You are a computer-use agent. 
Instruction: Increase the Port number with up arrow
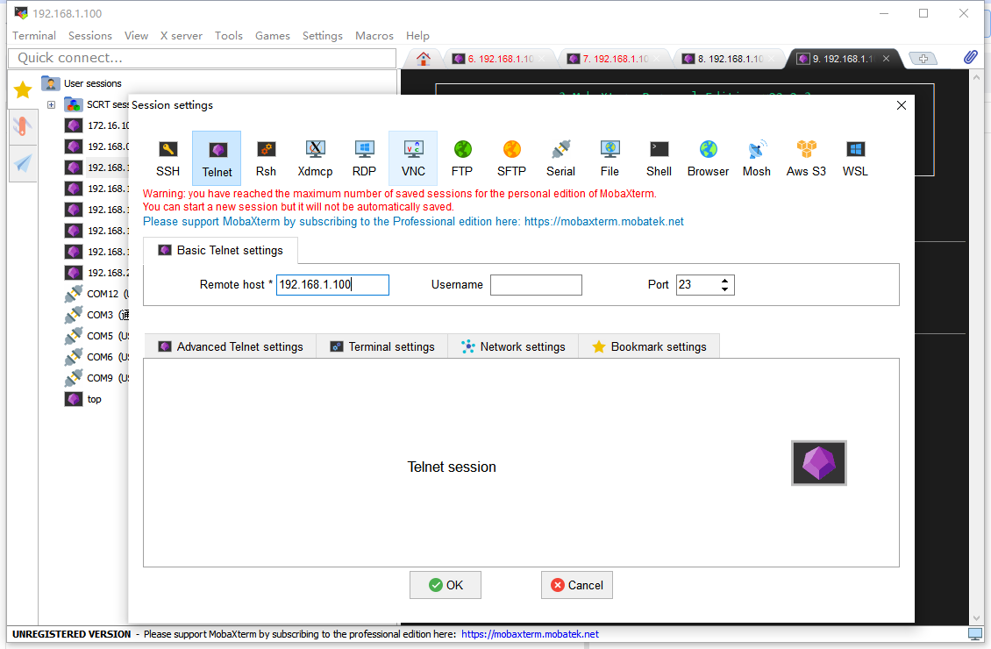coord(725,280)
